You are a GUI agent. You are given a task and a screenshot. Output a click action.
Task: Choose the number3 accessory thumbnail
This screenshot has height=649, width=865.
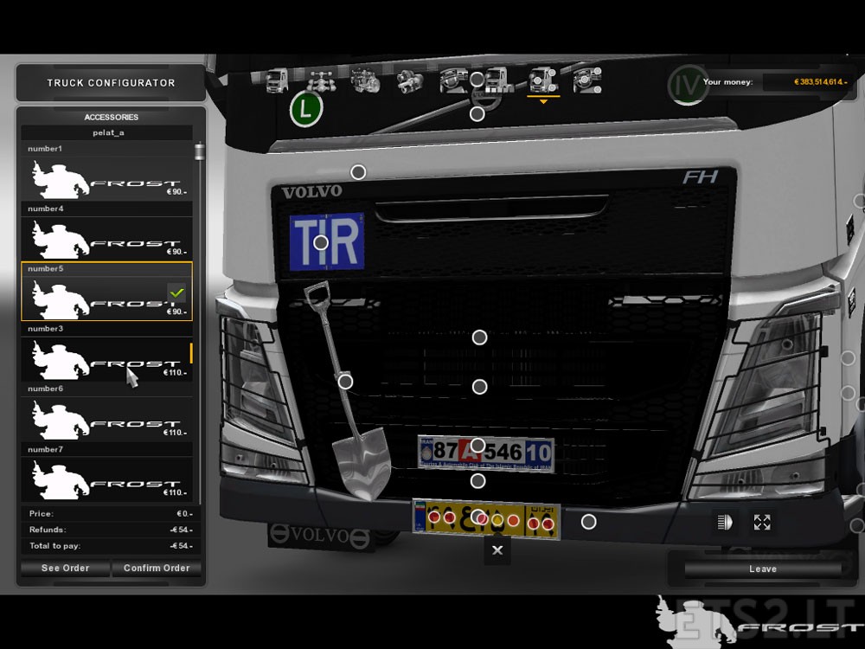pyautogui.click(x=106, y=359)
